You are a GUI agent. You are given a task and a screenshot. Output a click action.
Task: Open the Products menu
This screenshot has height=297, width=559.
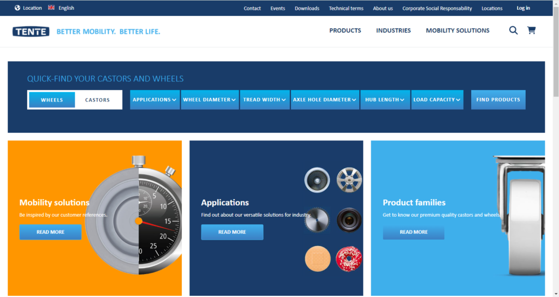point(345,31)
